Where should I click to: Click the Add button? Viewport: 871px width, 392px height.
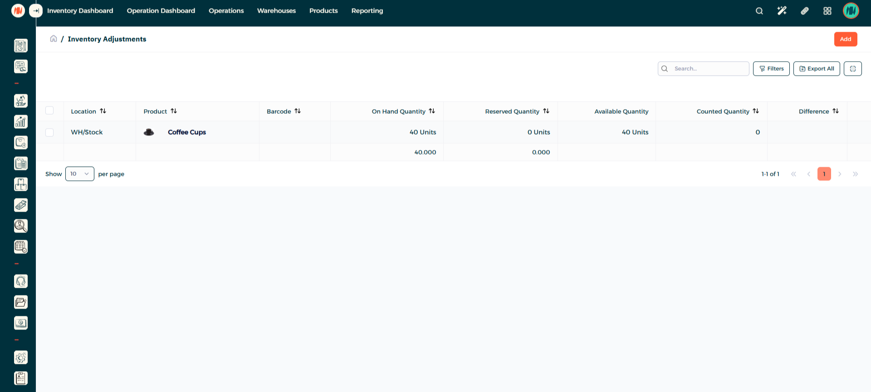tap(845, 39)
